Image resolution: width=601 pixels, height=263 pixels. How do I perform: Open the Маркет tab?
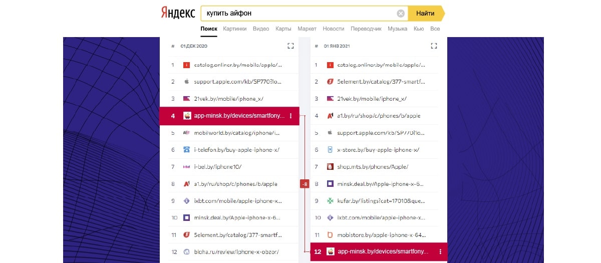coord(307,29)
